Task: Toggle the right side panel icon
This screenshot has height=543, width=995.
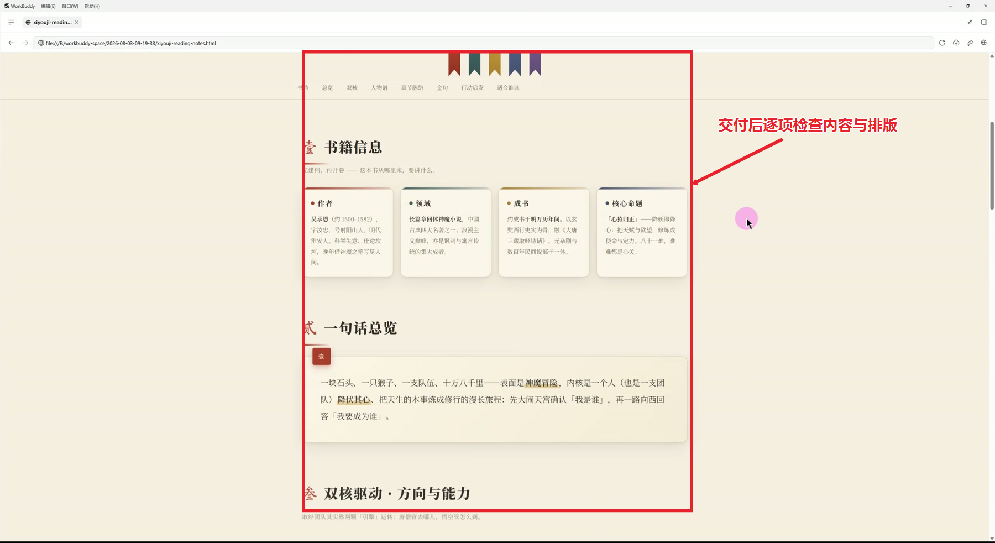Action: coord(984,22)
